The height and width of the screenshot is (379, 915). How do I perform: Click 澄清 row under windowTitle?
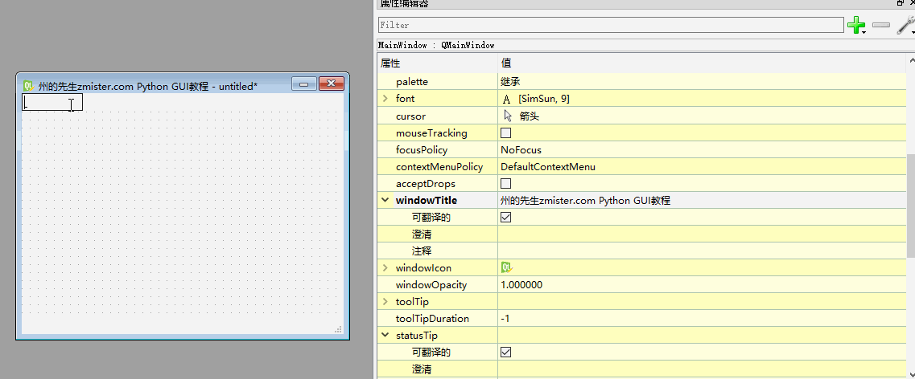click(x=642, y=234)
